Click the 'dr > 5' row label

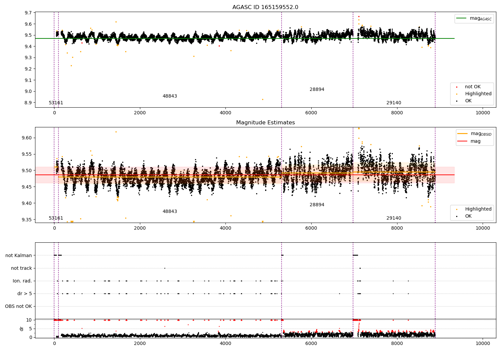[25, 294]
